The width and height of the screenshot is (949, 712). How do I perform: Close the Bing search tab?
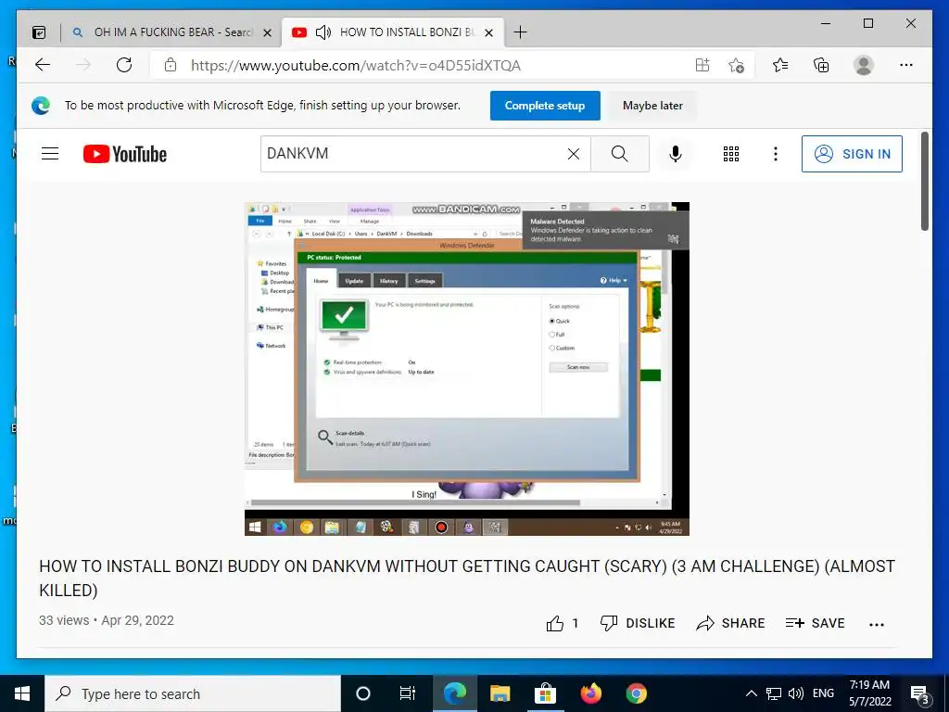[x=267, y=32]
